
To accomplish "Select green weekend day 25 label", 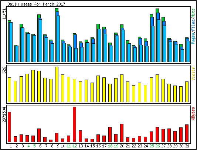I will (x=152, y=146).
